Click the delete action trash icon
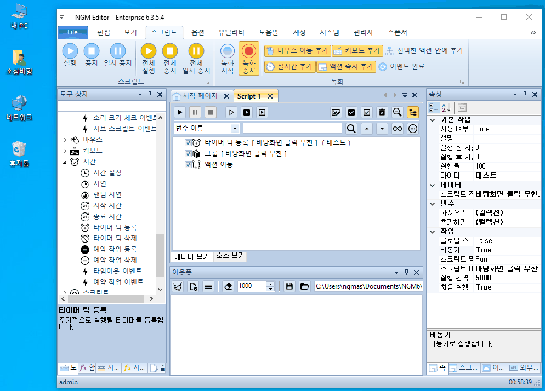The width and height of the screenshot is (545, 391). pos(382,112)
